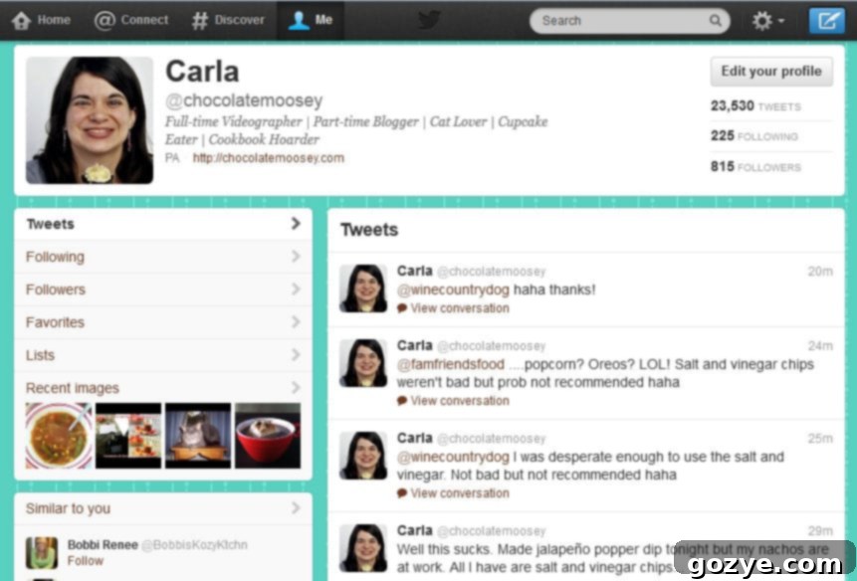Click the 815 Followers count
The image size is (857, 581).
[755, 166]
